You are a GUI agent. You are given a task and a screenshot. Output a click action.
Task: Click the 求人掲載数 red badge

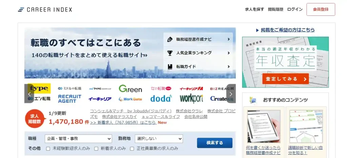coord(35,118)
